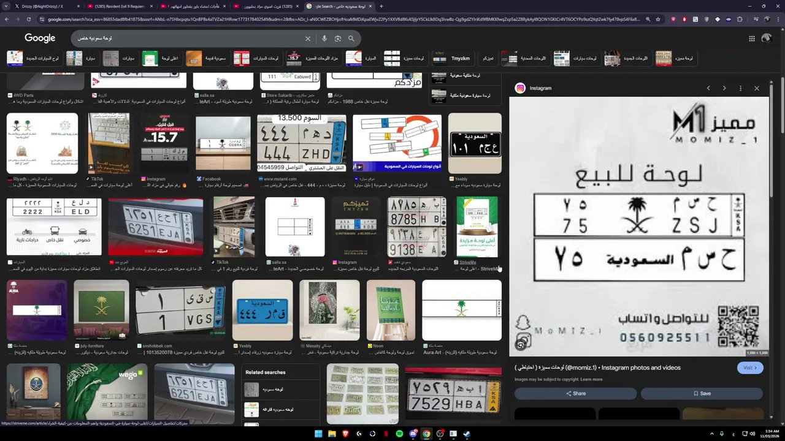Open the wego green flag thumbnail
The width and height of the screenshot is (785, 441).
[107, 393]
